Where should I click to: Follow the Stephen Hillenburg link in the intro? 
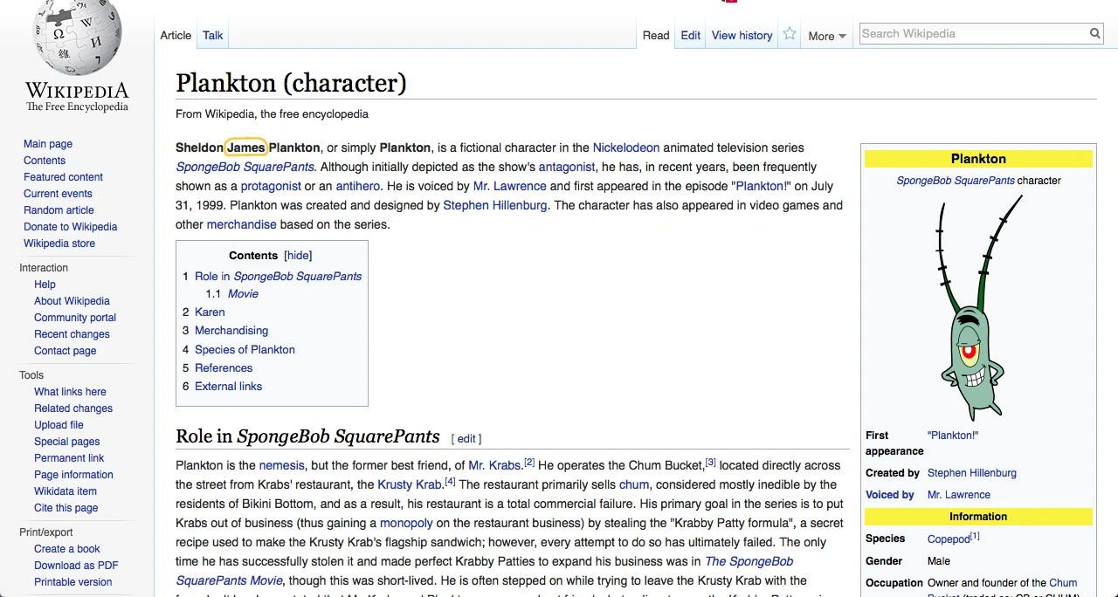(x=494, y=205)
